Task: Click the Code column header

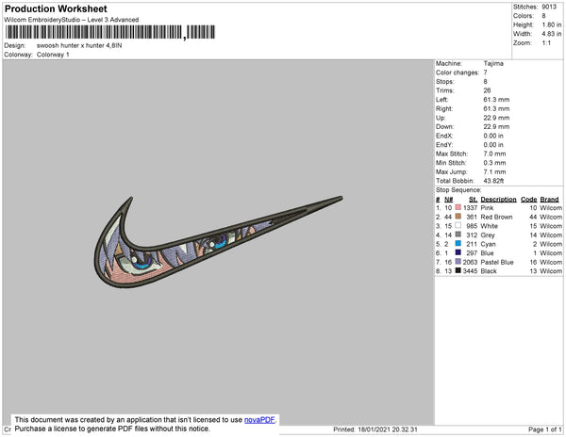Action: click(529, 200)
